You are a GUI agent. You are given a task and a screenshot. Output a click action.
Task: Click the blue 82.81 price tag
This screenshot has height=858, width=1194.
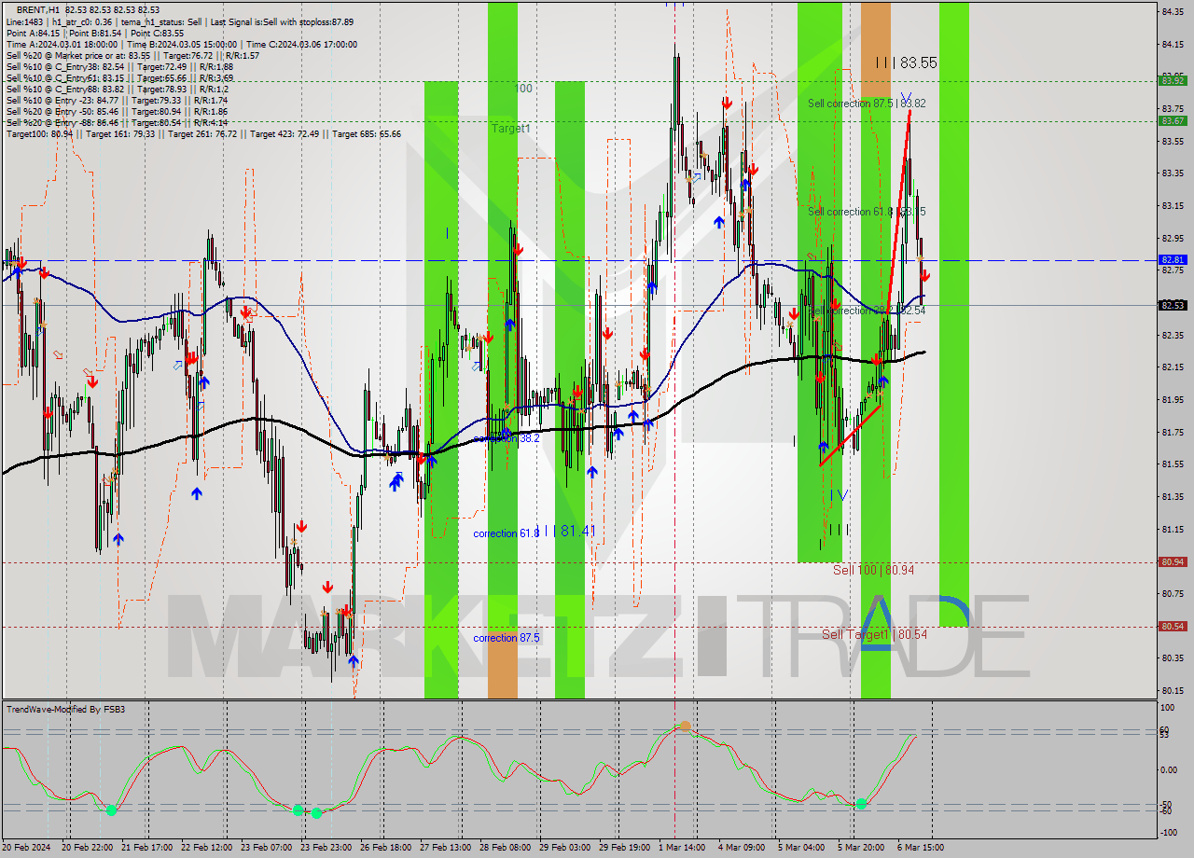tap(1173, 260)
